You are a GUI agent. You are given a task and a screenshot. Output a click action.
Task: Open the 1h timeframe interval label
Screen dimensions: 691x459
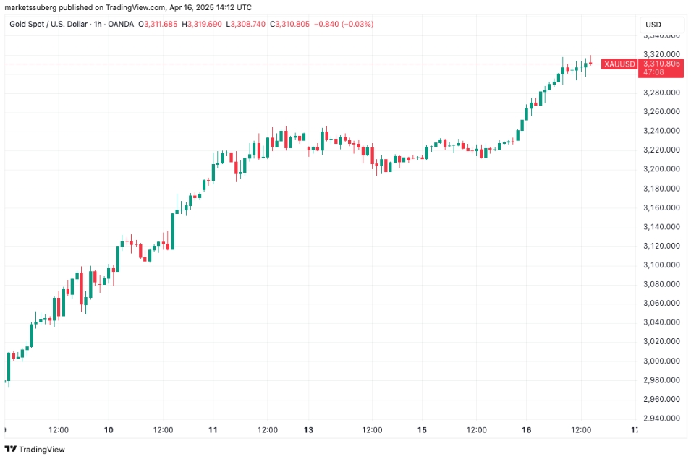(98, 24)
